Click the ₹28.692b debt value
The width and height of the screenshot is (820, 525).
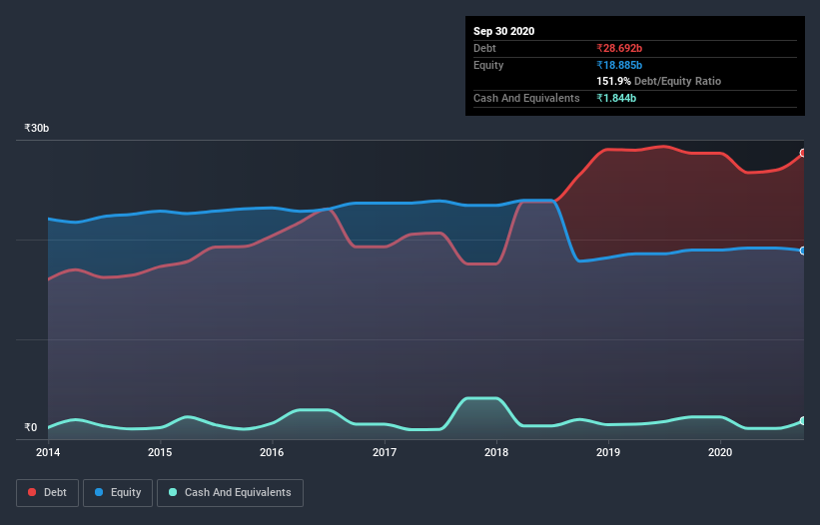coord(619,48)
